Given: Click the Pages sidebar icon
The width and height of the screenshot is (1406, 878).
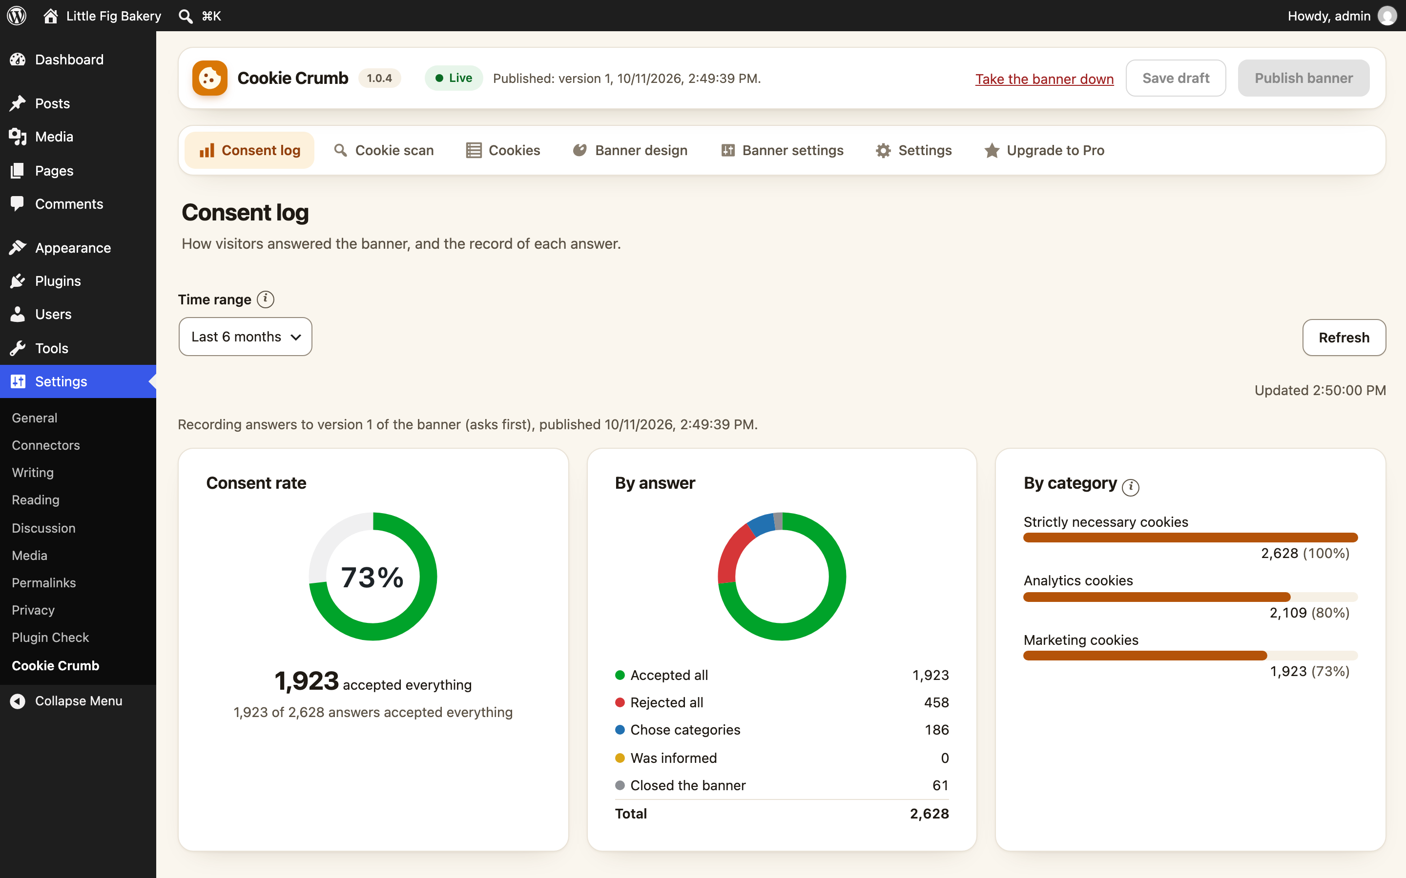Looking at the screenshot, I should [18, 170].
